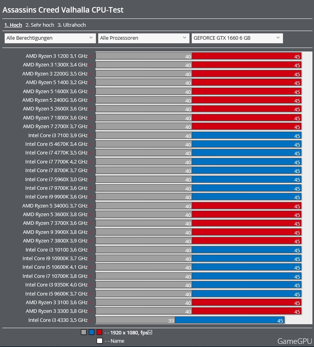The width and height of the screenshot is (314, 347).
Task: Click the 1920 x 1080, fps legend label
Action: coord(129,332)
